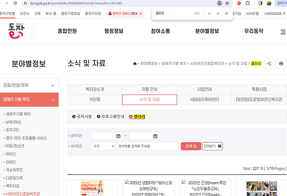Open the 참여소통 main menu
This screenshot has height=196, width=287.
pyautogui.click(x=160, y=31)
